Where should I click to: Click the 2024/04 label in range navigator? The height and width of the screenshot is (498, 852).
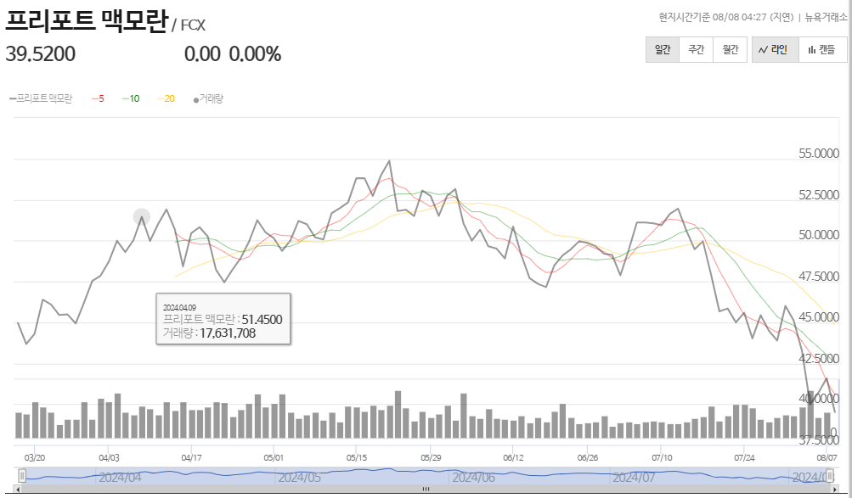tap(120, 478)
